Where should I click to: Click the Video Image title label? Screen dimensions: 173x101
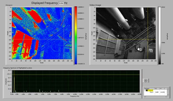pos(95,5)
